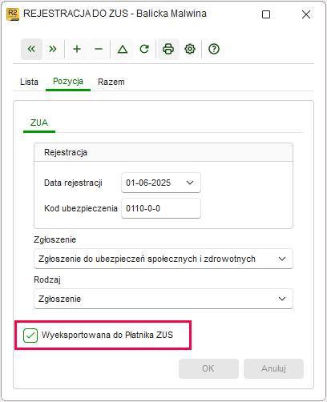Remove the entry with minus icon
The height and width of the screenshot is (402, 327).
pos(99,49)
